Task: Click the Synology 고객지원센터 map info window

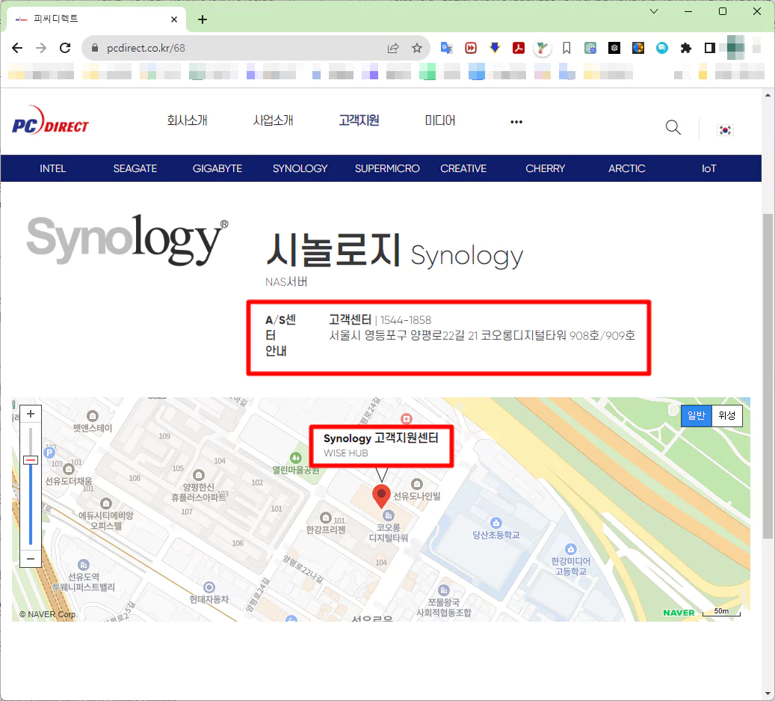Action: (x=381, y=446)
